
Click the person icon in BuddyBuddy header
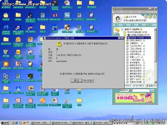pyautogui.click(x=154, y=16)
